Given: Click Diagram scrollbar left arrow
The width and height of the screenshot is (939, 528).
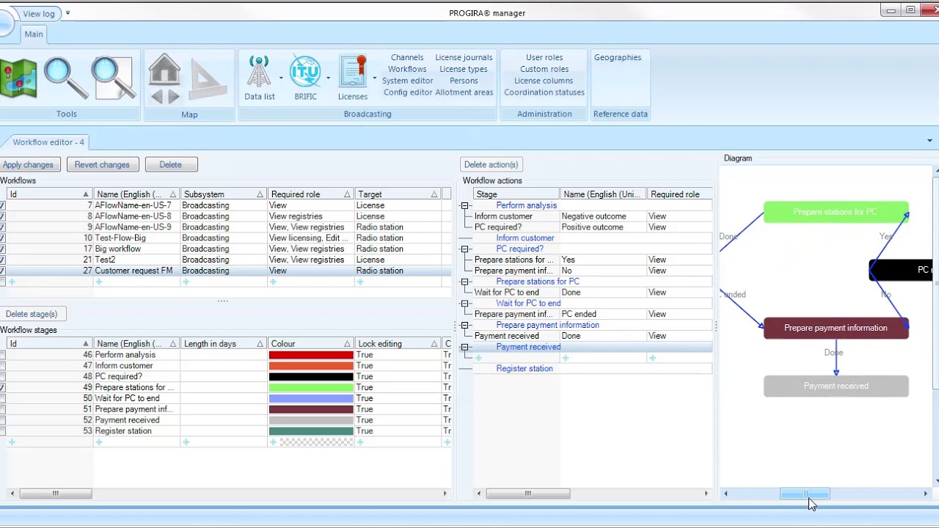Looking at the screenshot, I should pyautogui.click(x=726, y=494).
